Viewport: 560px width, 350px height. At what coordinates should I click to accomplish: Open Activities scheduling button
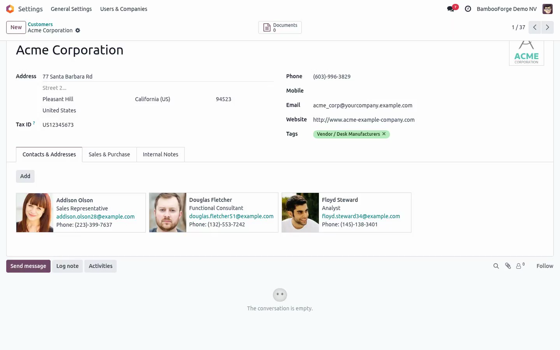(100, 266)
